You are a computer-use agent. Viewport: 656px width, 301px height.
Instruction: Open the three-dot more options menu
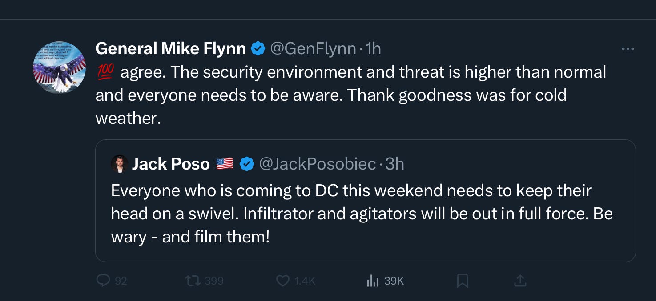[628, 49]
